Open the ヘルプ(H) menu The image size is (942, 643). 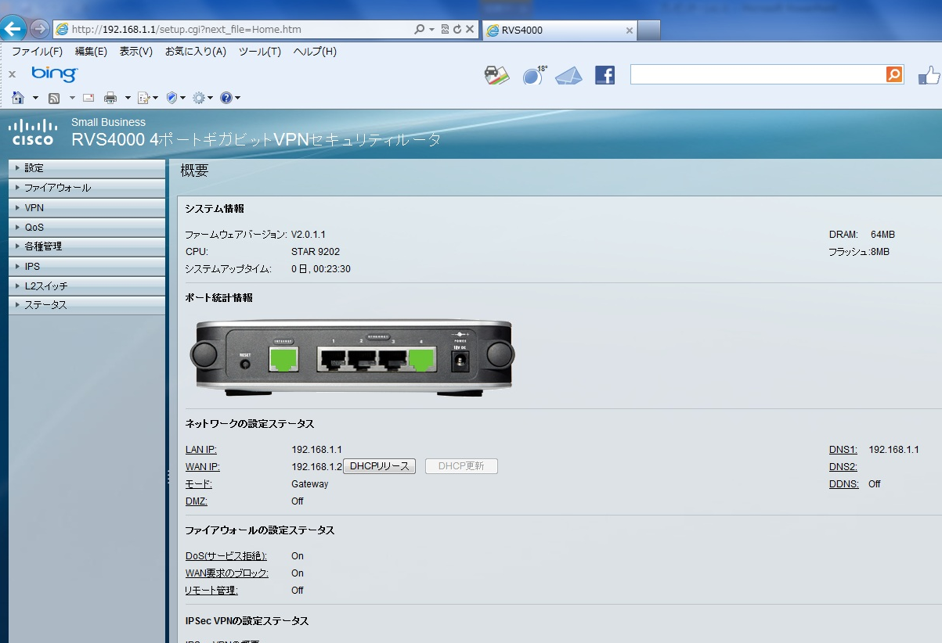click(x=315, y=52)
